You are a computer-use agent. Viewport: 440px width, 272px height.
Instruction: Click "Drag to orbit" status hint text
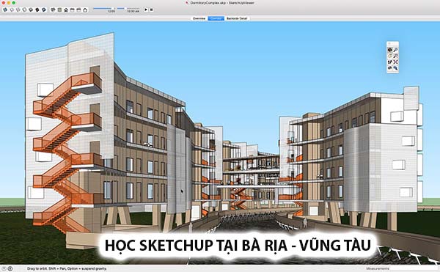click(x=67, y=268)
